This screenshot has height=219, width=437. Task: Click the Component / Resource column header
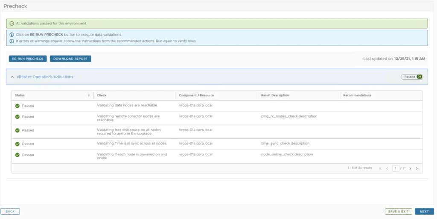pos(196,95)
